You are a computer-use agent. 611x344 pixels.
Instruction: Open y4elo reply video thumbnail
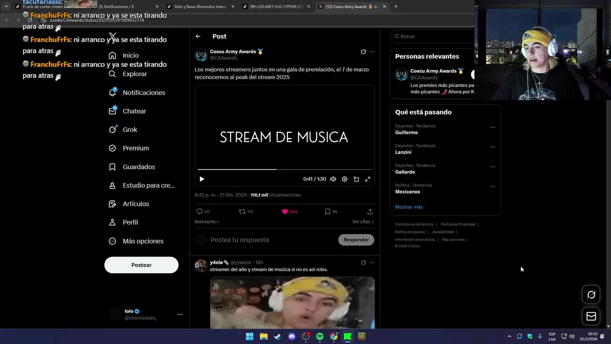(x=292, y=303)
